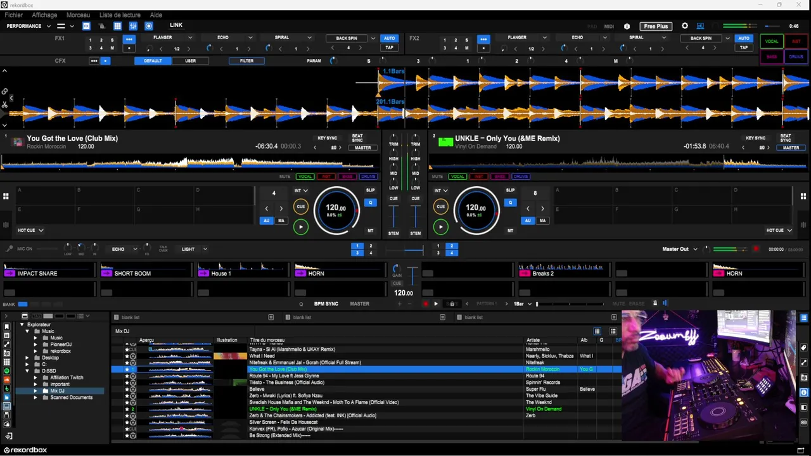Collapse the waveform with top chevron
Viewport: 811px width, 456px height.
click(4, 72)
